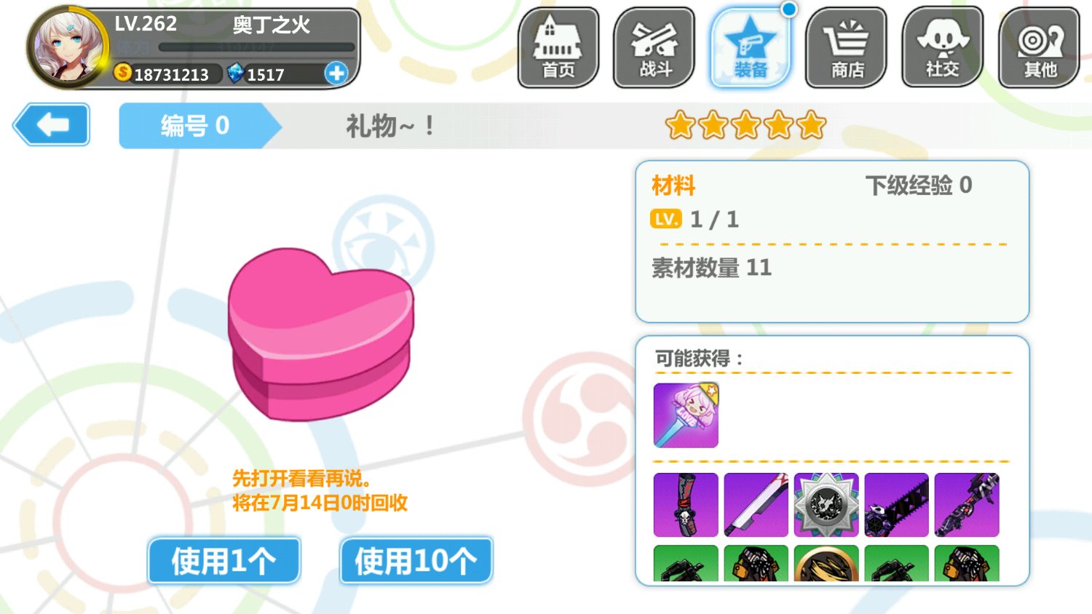
Task: Select the skull knife weapon reward
Action: (686, 505)
